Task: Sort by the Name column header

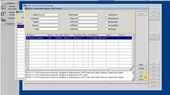Action: (x=39, y=35)
